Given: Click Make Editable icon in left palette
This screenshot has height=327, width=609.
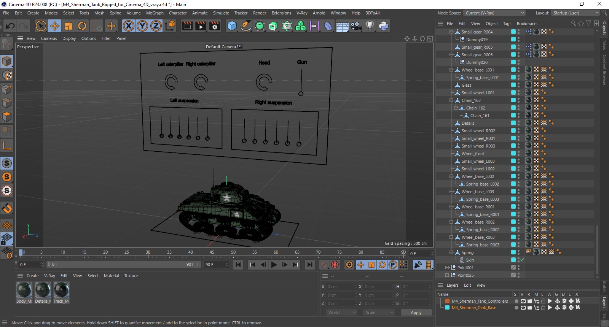Looking at the screenshot, I should coord(7,44).
